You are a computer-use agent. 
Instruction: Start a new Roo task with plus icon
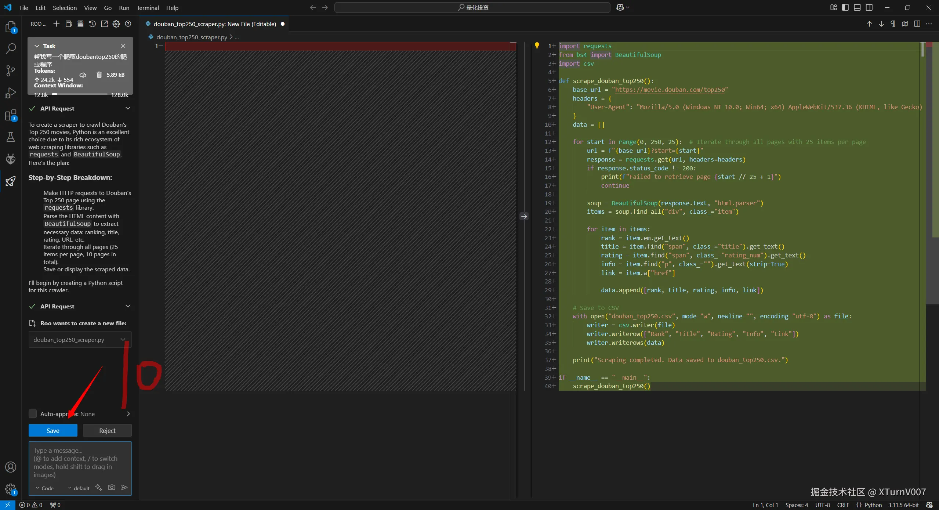[56, 24]
